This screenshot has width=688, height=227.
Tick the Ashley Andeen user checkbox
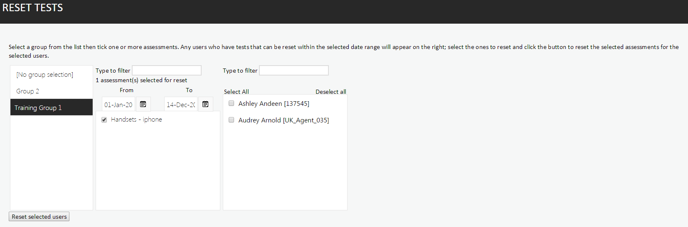point(232,103)
